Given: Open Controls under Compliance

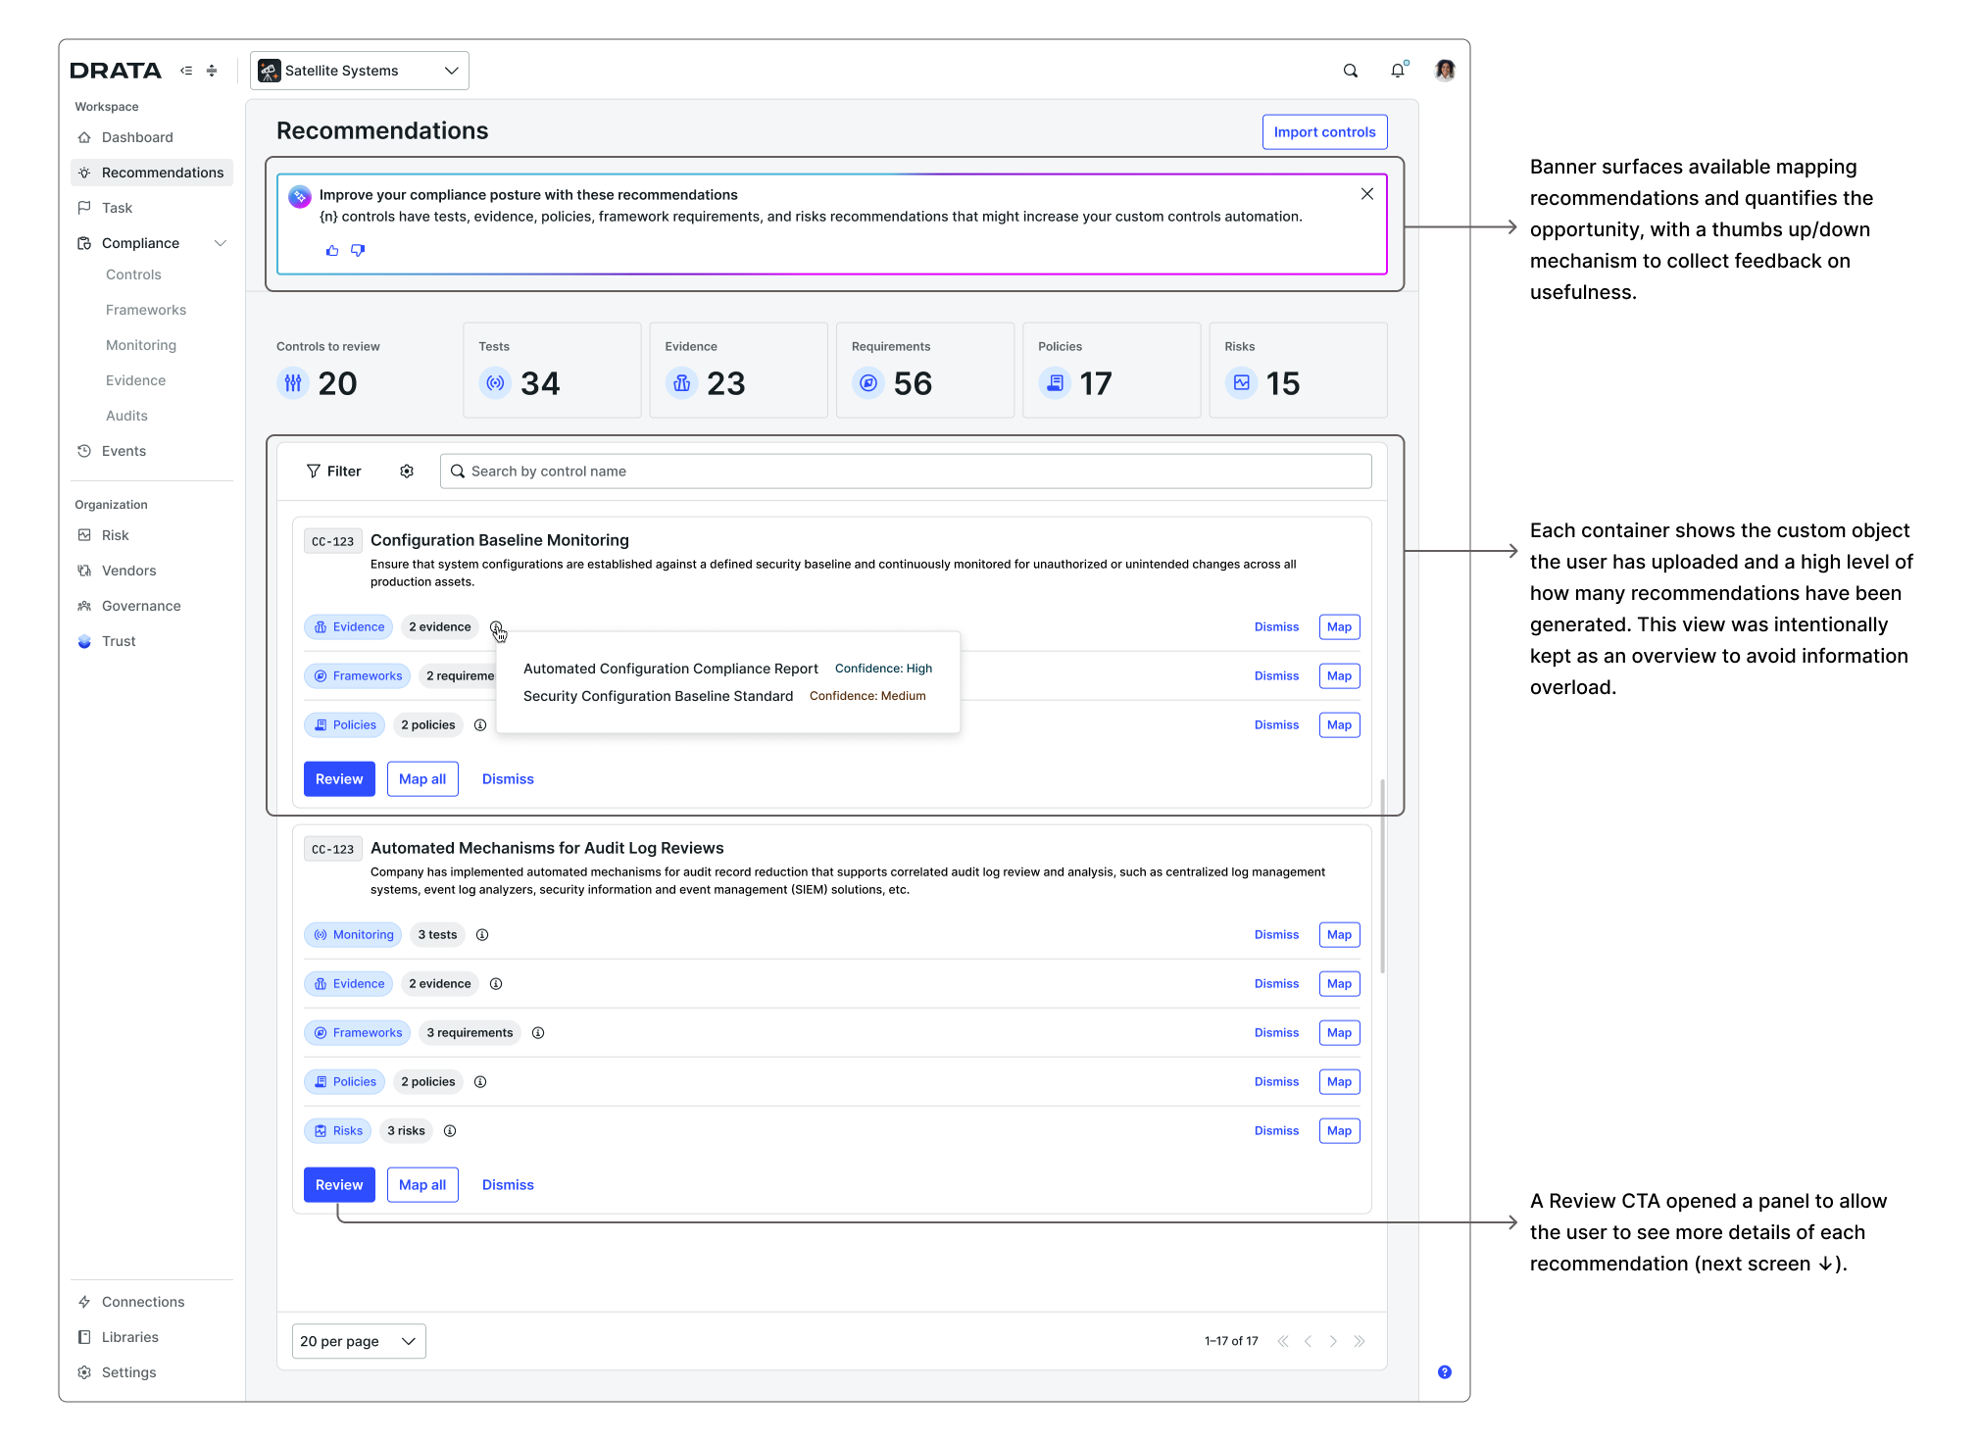Looking at the screenshot, I should pos(133,274).
